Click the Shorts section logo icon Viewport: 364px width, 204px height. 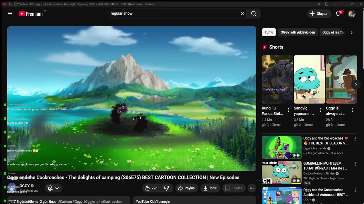coord(265,47)
